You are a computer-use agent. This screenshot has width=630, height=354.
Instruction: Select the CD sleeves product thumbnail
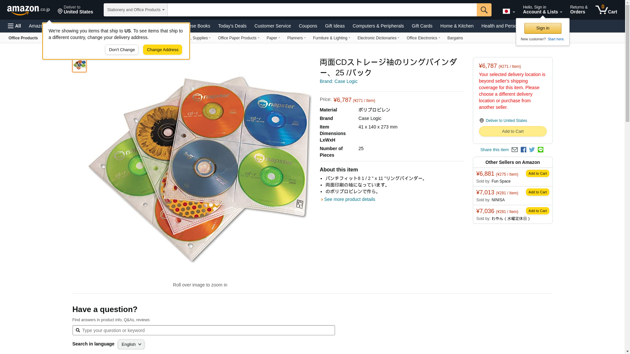point(79,65)
